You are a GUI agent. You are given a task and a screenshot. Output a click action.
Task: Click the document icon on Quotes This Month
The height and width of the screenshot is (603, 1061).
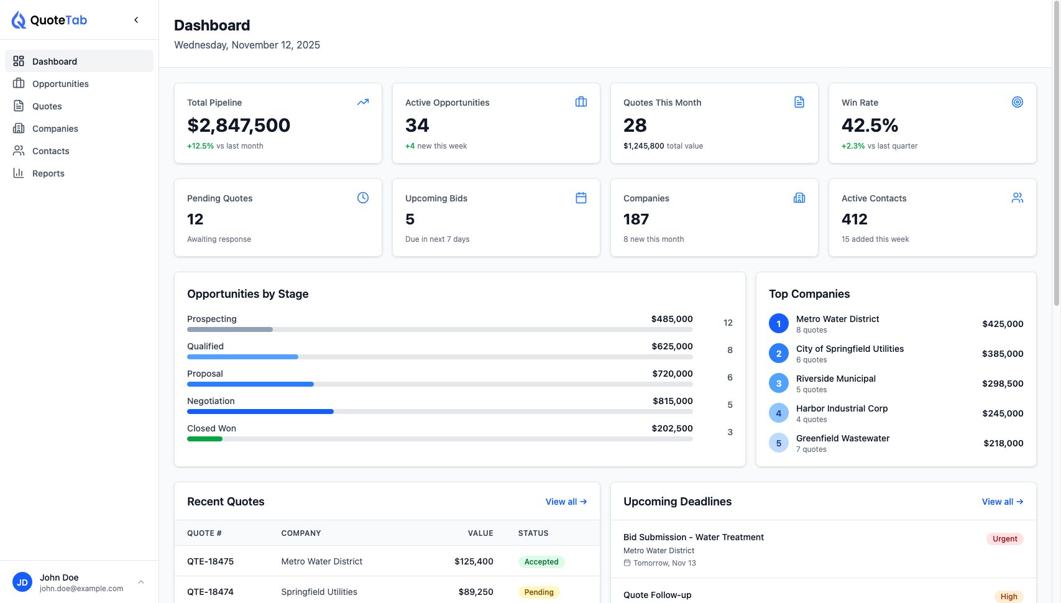pos(799,102)
